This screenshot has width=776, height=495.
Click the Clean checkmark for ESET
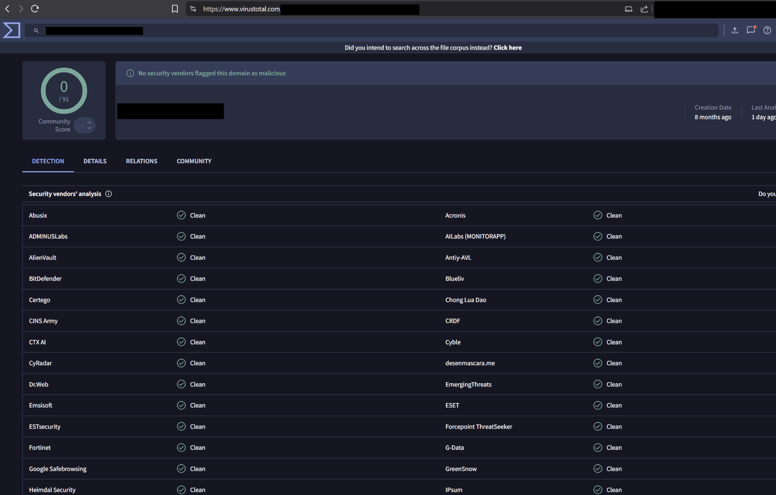click(597, 405)
